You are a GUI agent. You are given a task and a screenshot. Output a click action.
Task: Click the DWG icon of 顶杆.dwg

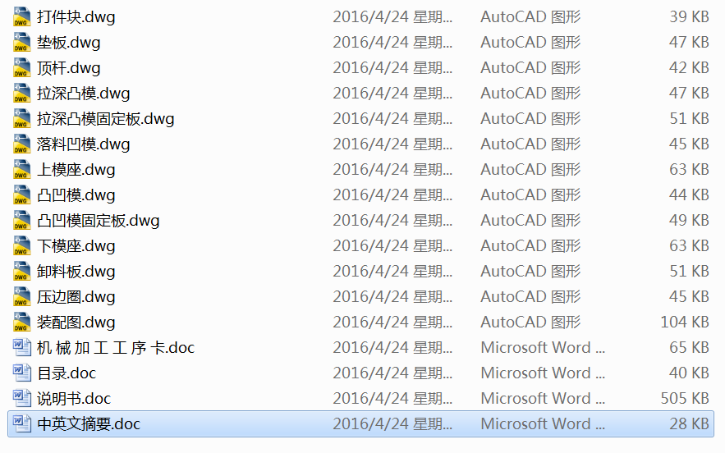(x=21, y=67)
